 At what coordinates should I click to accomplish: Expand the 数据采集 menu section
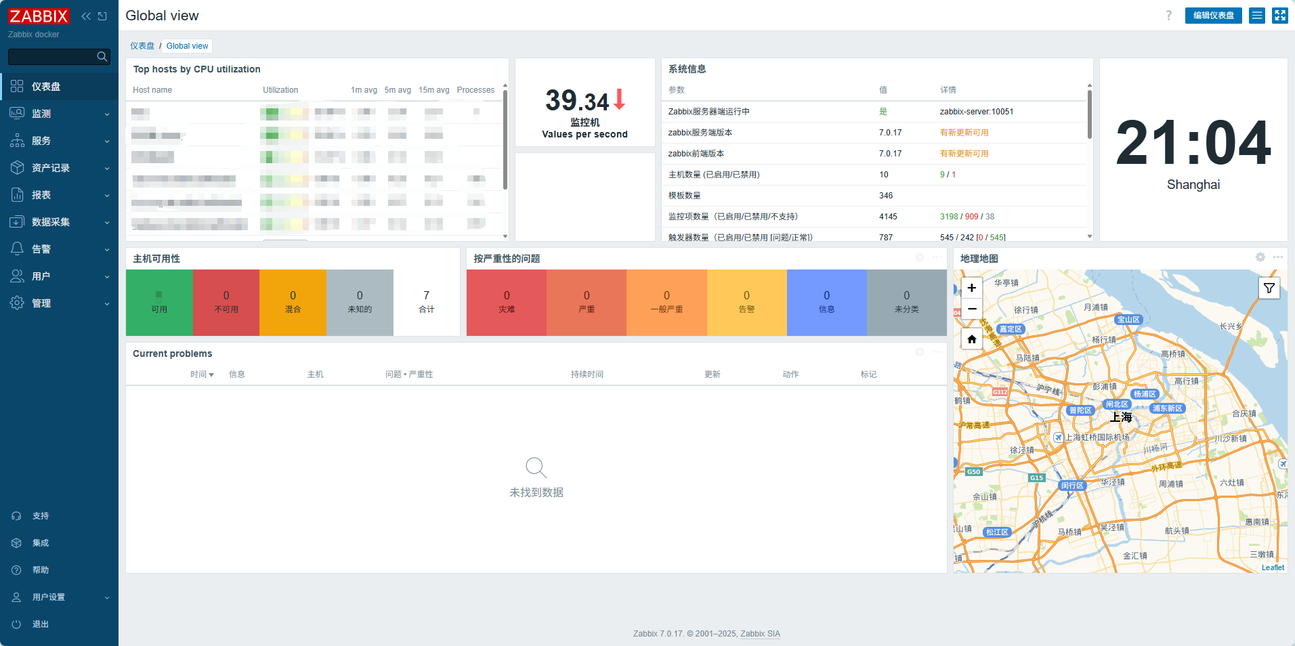(x=60, y=222)
